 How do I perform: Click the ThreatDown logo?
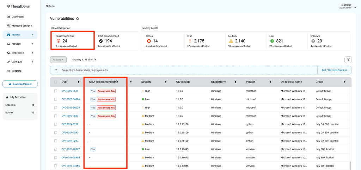pos(19,6)
